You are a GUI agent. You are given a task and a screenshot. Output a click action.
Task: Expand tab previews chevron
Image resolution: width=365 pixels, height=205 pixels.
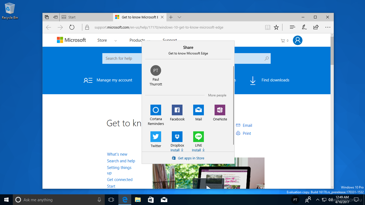click(180, 17)
